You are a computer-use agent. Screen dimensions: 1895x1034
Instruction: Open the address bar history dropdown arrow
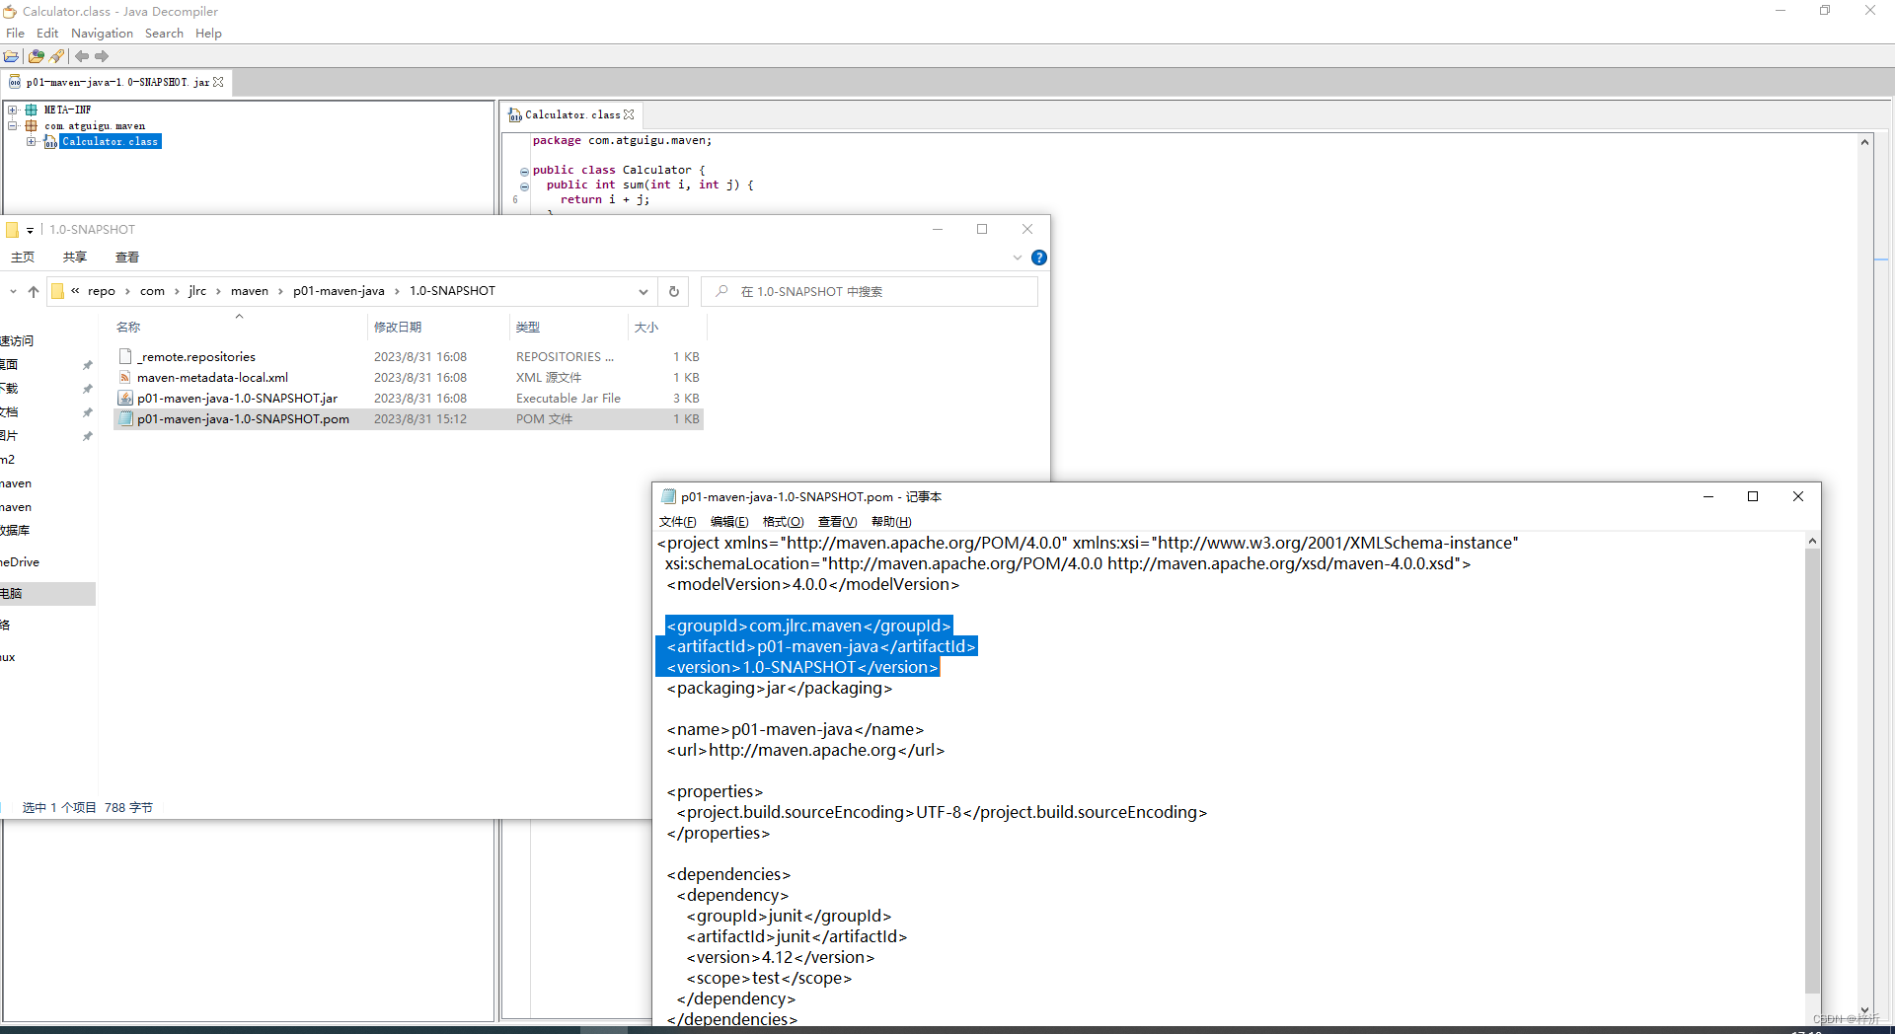pyautogui.click(x=644, y=291)
